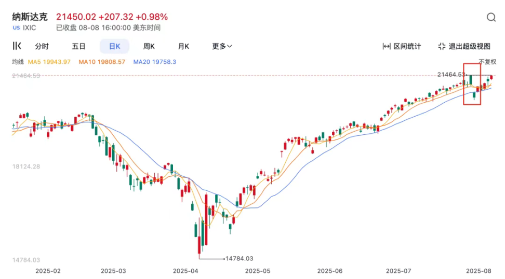
Task: Select the 日K daily candlestick tab
Action: [x=114, y=46]
